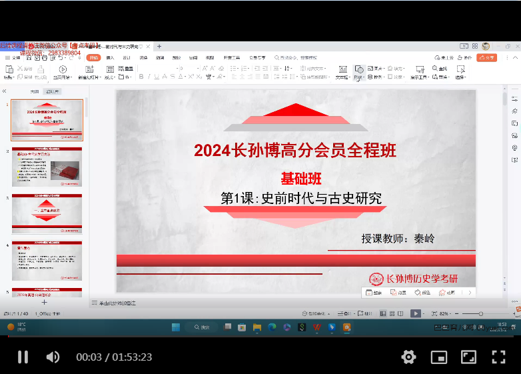Switch to slide sorter grid view

click(392, 313)
